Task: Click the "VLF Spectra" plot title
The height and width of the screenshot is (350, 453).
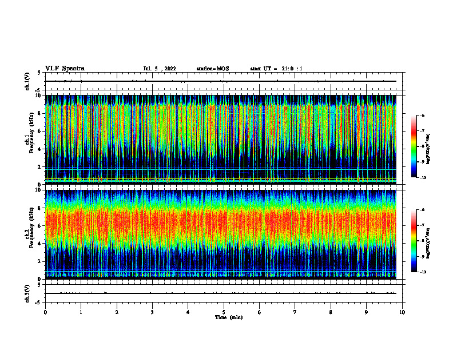Action: click(65, 69)
